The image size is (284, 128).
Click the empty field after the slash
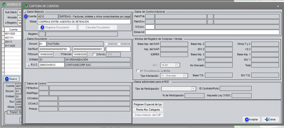[x=118, y=49]
